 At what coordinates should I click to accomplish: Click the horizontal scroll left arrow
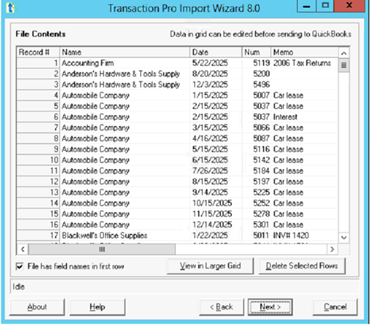point(23,250)
